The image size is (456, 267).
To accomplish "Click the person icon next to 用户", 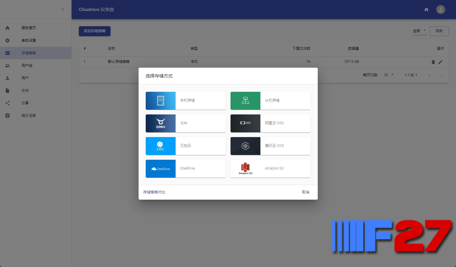I will coord(7,78).
